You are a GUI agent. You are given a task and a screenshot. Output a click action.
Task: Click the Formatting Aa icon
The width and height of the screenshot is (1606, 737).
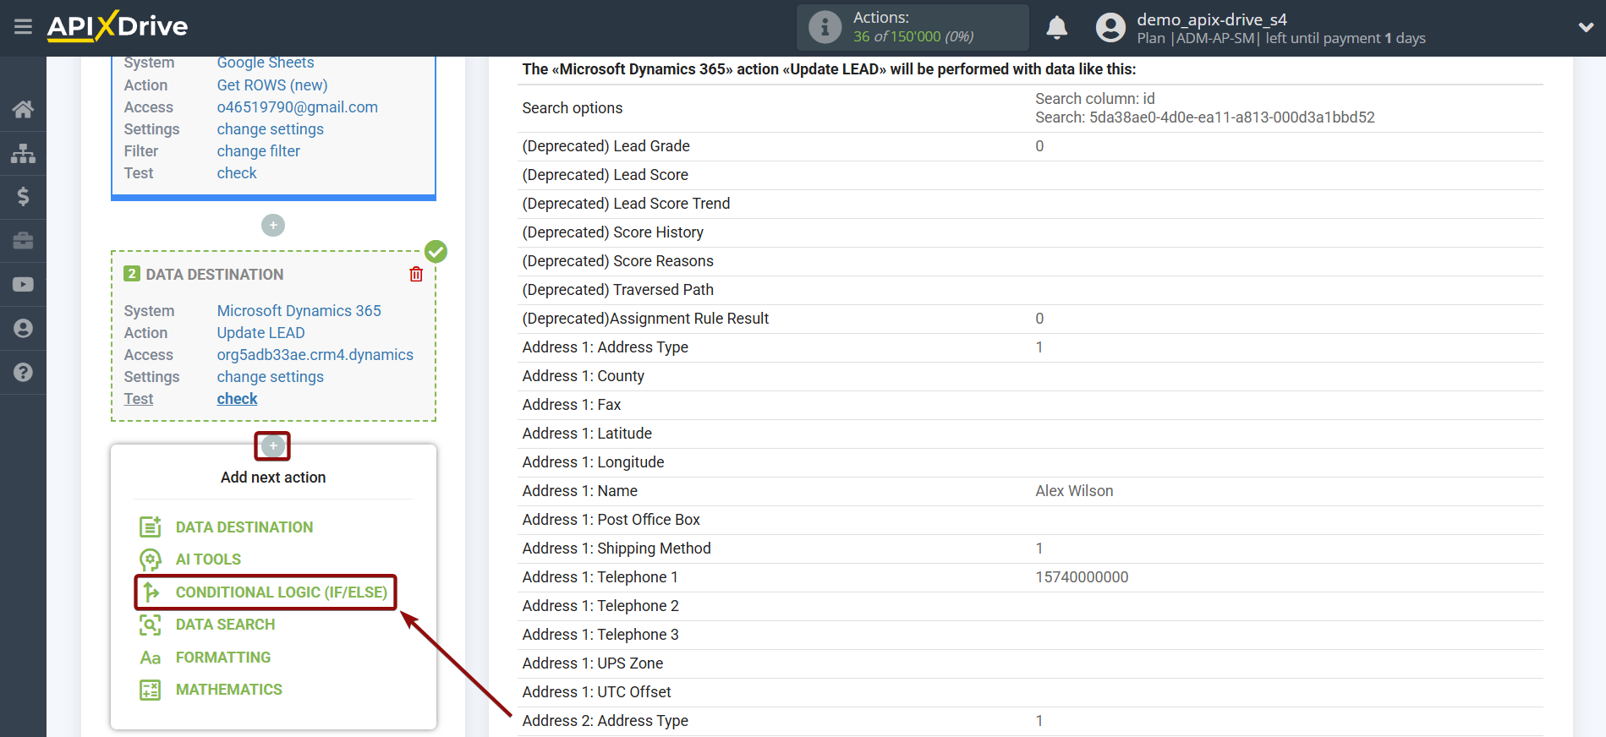[151, 658]
